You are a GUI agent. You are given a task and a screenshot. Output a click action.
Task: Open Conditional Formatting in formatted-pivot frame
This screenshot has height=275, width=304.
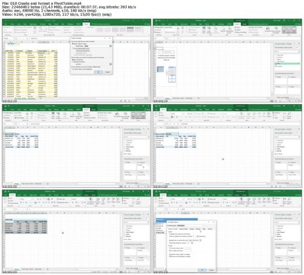(91, 201)
